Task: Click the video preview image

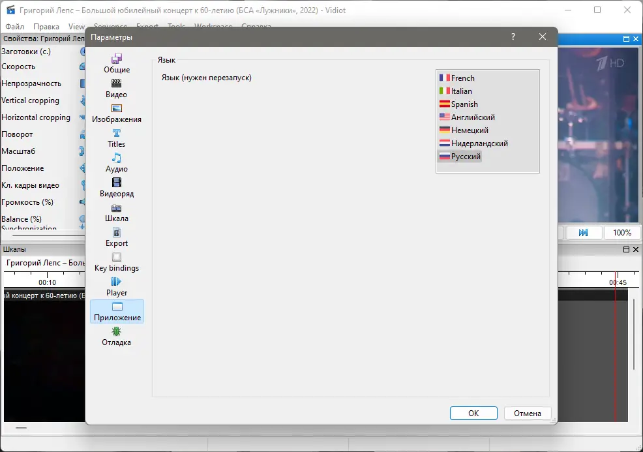Action: pyautogui.click(x=599, y=136)
